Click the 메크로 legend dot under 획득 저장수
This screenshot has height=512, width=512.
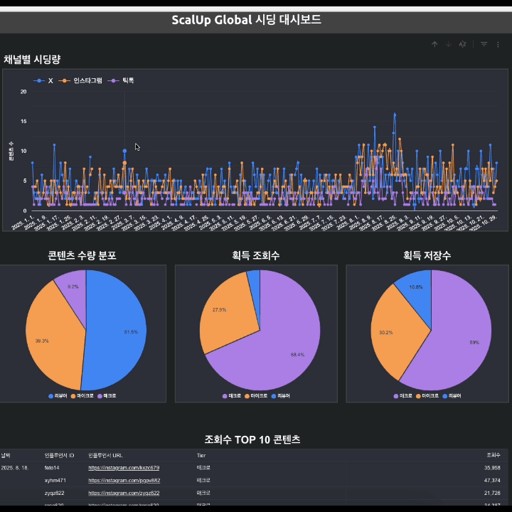396,396
